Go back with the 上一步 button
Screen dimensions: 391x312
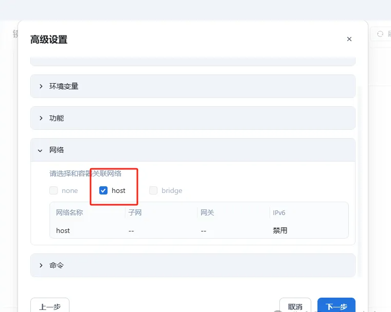pos(50,306)
